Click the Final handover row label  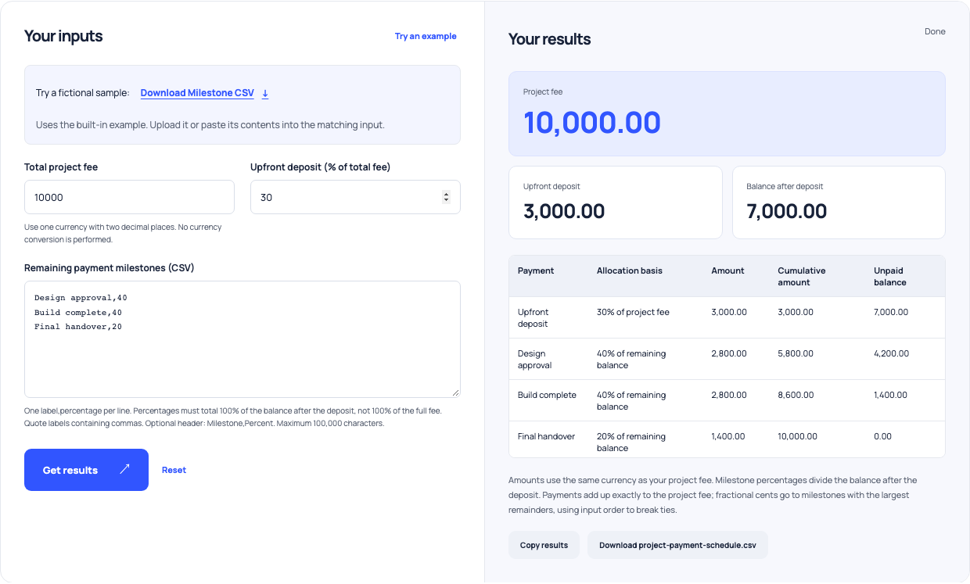pyautogui.click(x=546, y=436)
